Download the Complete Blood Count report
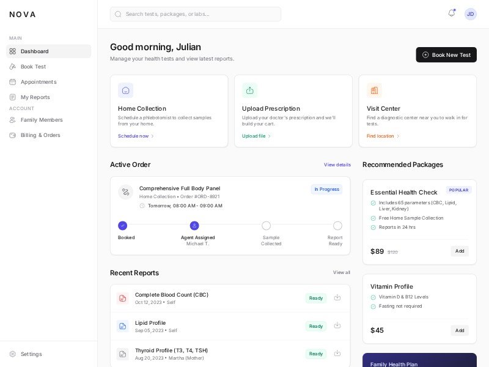The image size is (489, 367). (x=337, y=298)
